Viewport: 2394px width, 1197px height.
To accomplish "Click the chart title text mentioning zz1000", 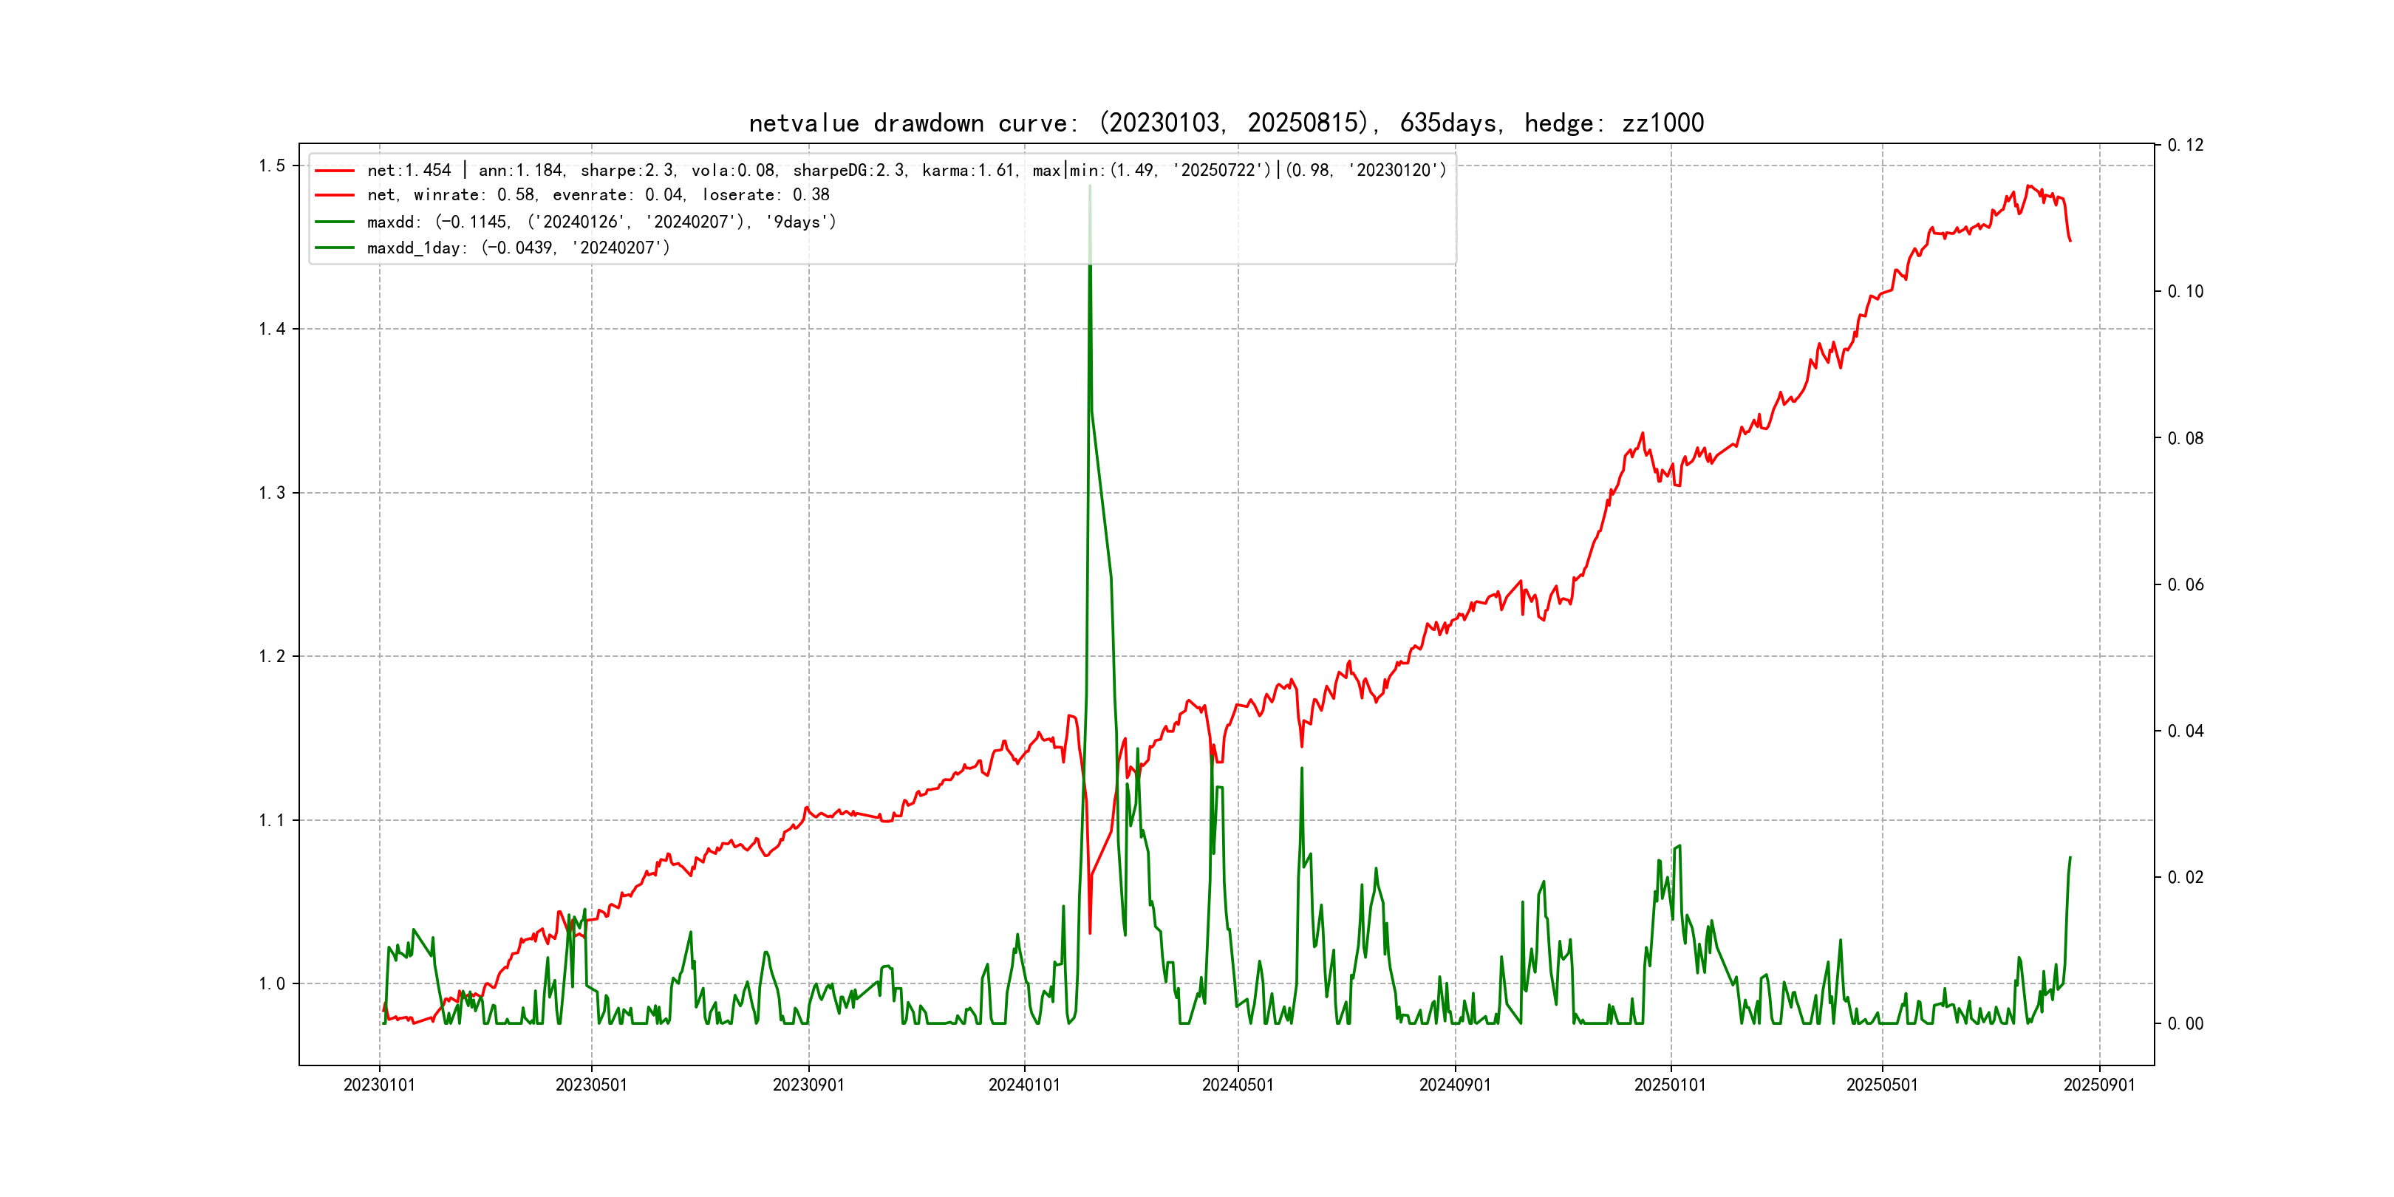I will point(1226,123).
